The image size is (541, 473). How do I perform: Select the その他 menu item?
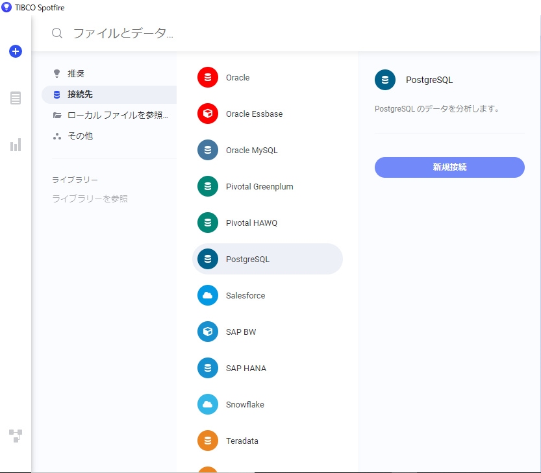pos(109,136)
